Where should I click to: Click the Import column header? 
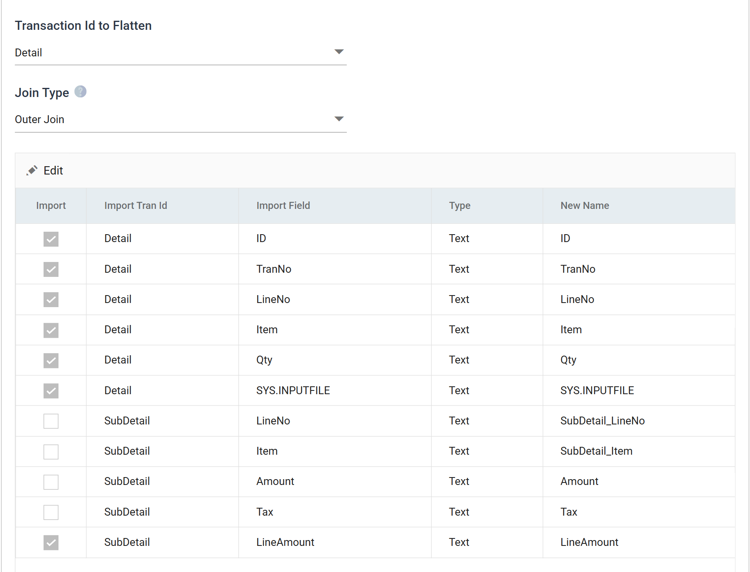tap(51, 206)
